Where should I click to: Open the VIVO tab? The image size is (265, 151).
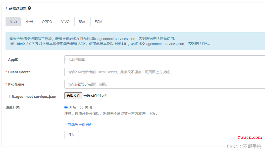[x=65, y=22]
